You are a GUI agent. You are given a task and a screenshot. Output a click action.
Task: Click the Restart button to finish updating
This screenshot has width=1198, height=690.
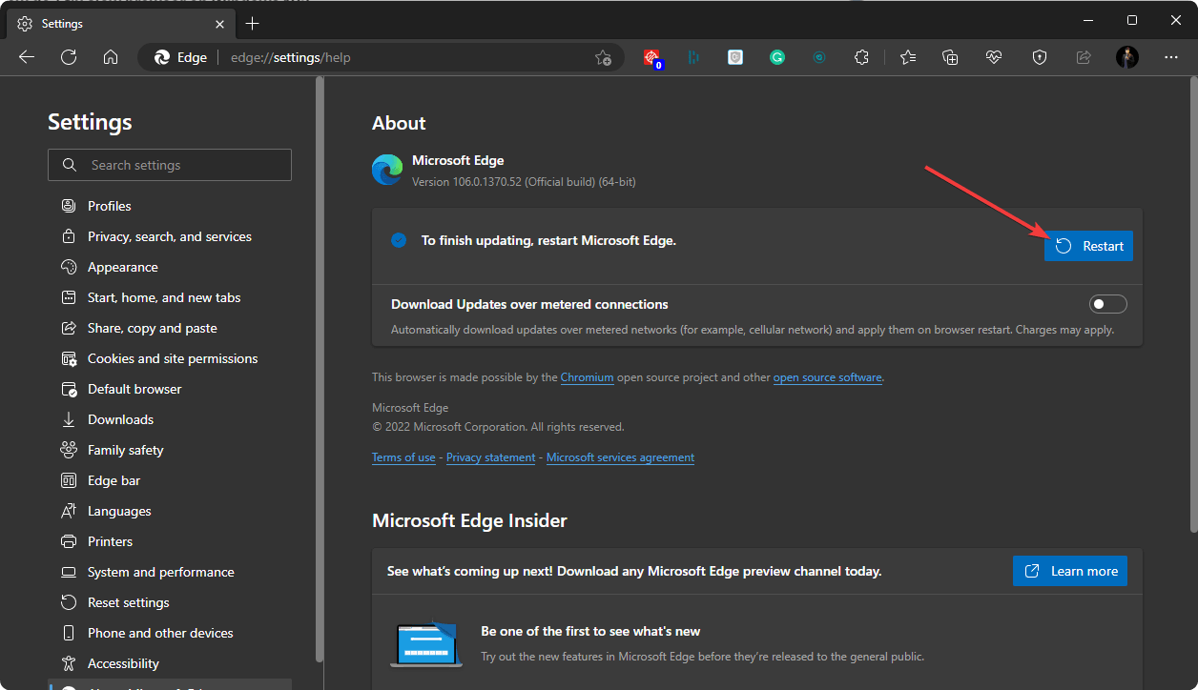tap(1088, 246)
